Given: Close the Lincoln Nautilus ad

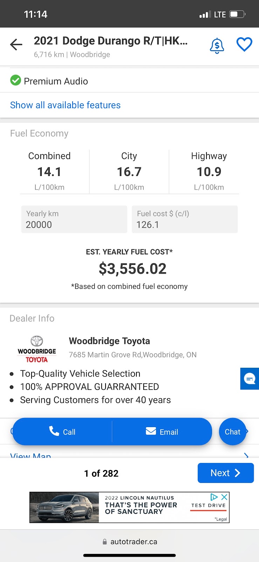Looking at the screenshot, I should (x=224, y=497).
